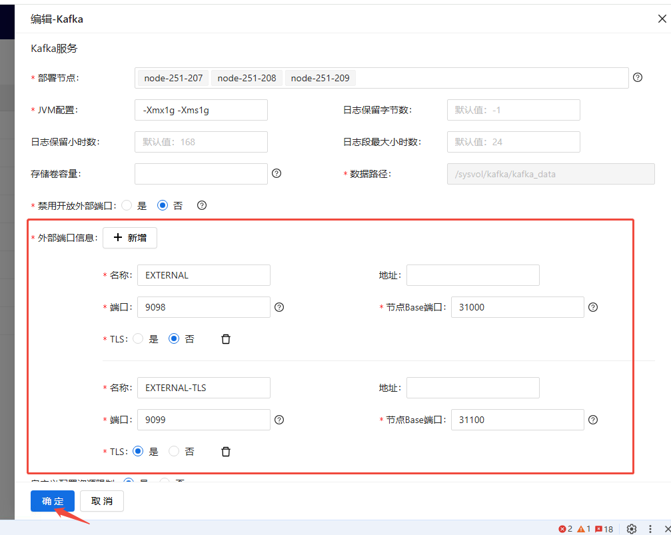Viewport: 671px width, 535px height.
Task: Select 是 for 禁用开放外部端口
Action: [127, 205]
